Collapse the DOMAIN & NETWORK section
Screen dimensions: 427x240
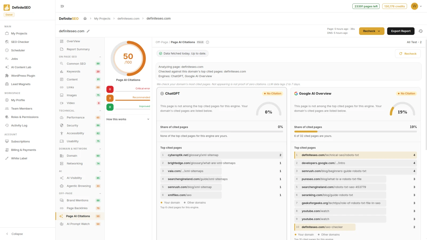pyautogui.click(x=100, y=149)
